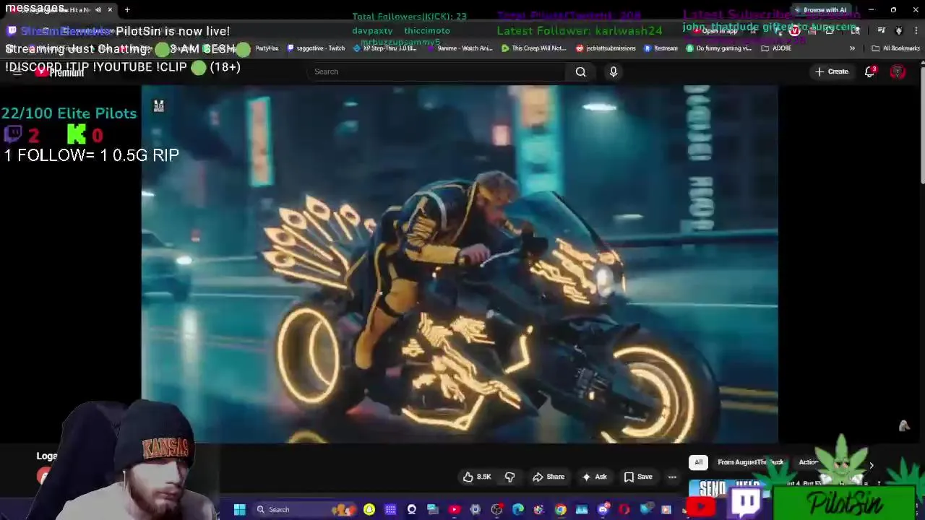The image size is (925, 520).
Task: Open OBS Studio from the taskbar
Action: (x=496, y=510)
